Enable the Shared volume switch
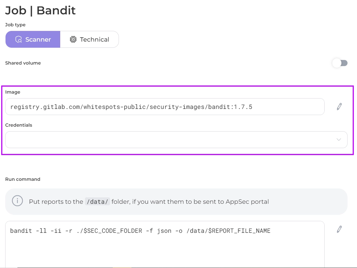Viewport: 357px width, 268px height. pos(340,63)
